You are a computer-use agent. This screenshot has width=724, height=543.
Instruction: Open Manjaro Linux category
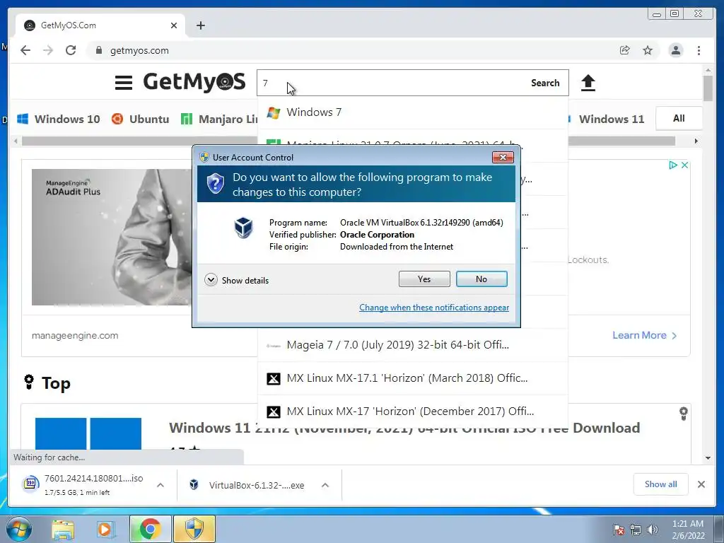coord(219,119)
